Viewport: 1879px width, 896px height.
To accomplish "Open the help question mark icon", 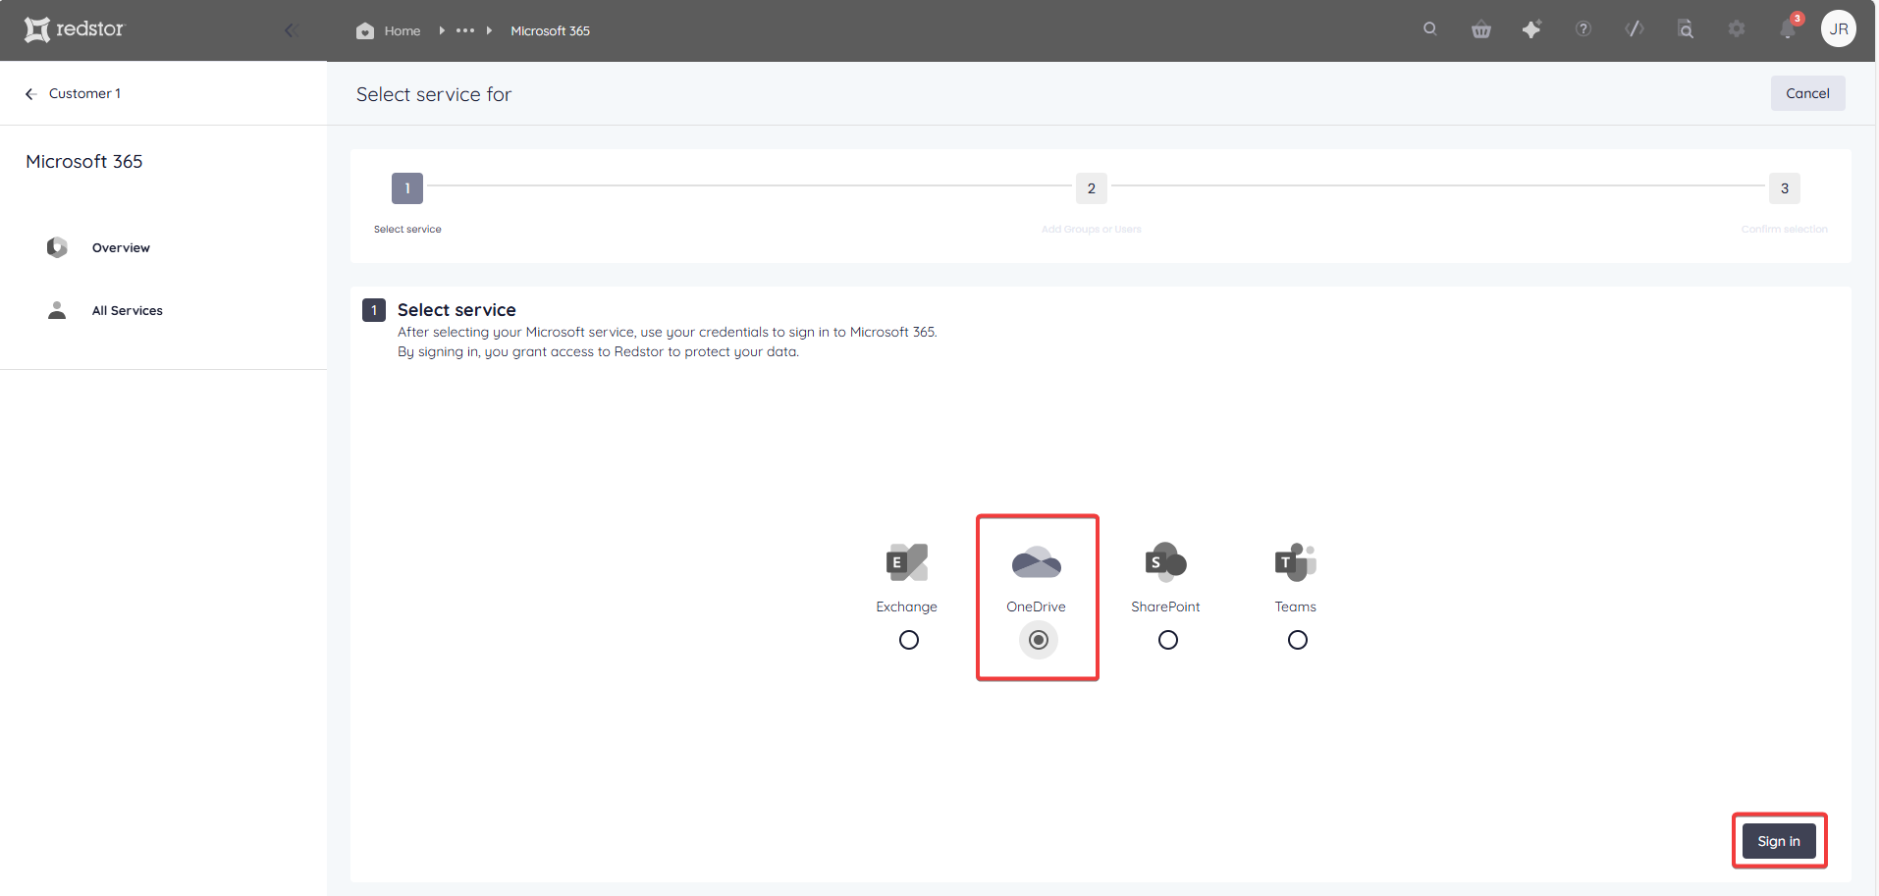I will click(x=1584, y=29).
